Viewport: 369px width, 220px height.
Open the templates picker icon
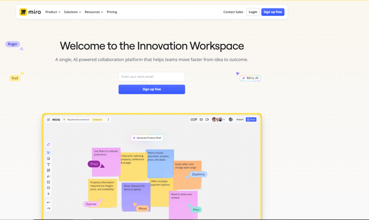[48, 170]
